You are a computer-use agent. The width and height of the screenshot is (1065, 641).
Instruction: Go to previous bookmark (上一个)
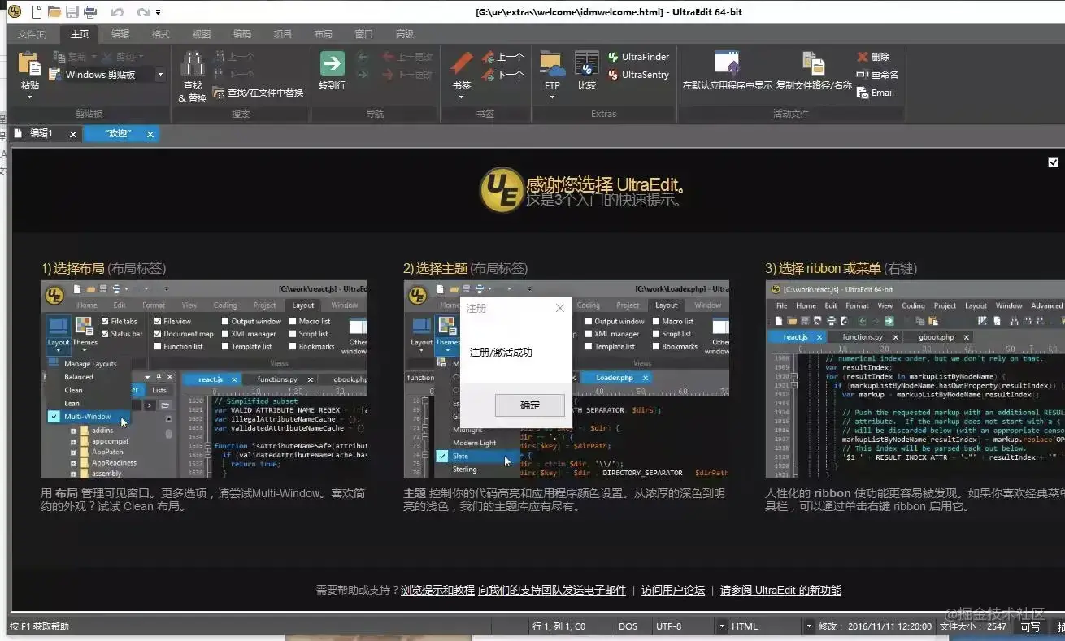point(502,57)
